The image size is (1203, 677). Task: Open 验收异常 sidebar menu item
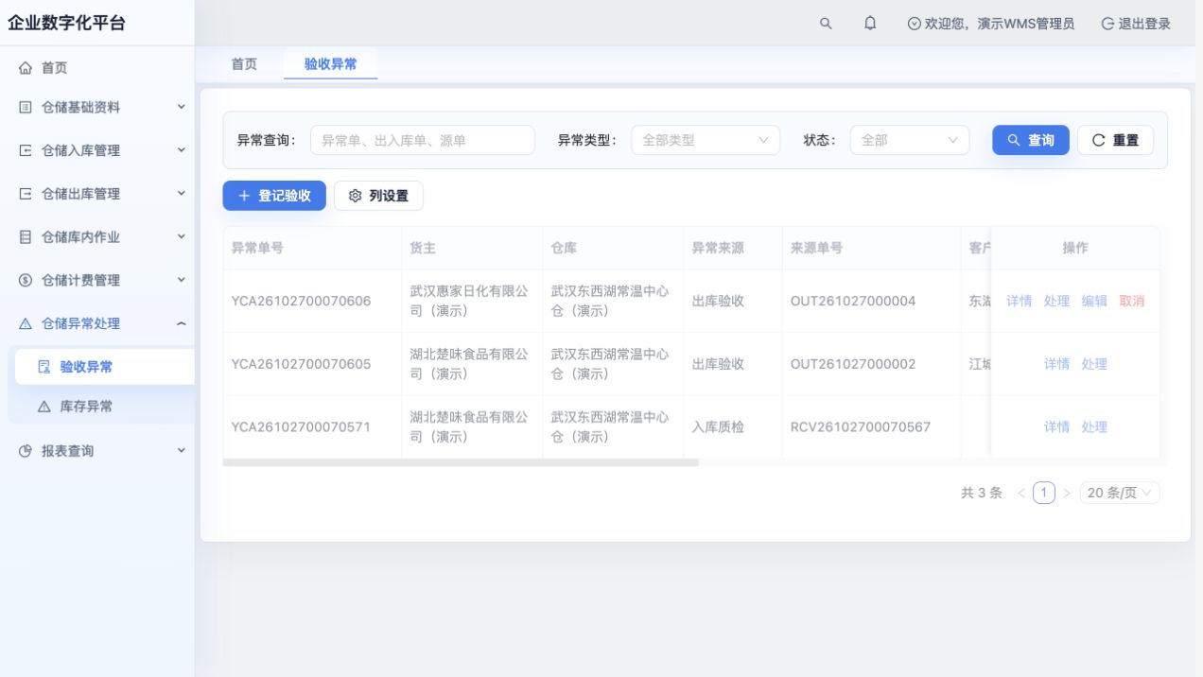click(105, 367)
